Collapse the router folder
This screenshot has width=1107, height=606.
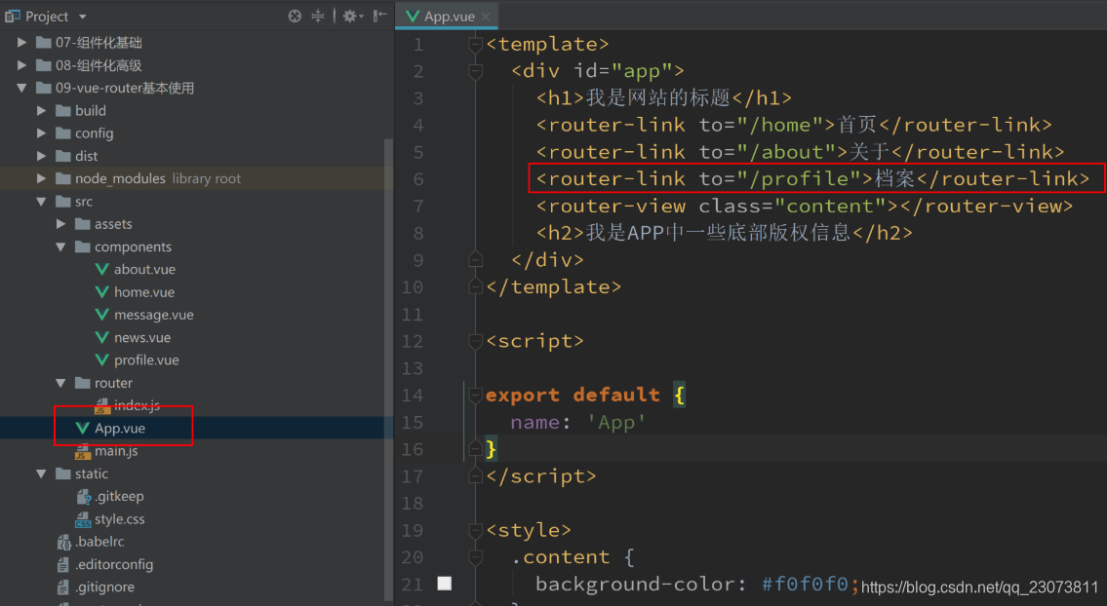coord(60,383)
